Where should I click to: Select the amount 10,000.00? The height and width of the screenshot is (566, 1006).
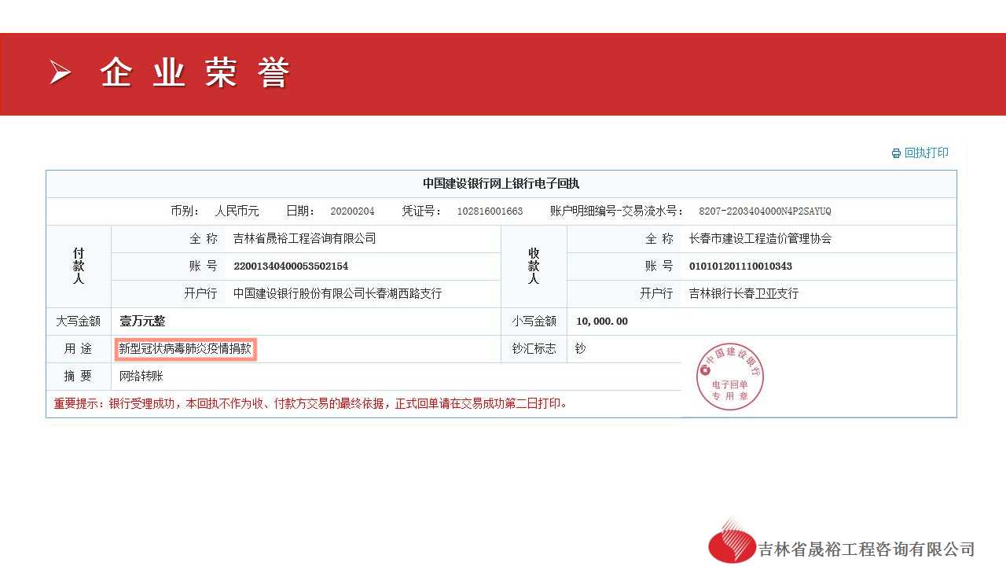[x=601, y=322]
